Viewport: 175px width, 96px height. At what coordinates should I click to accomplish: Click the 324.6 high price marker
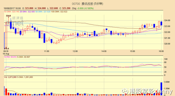click(x=8, y=16)
